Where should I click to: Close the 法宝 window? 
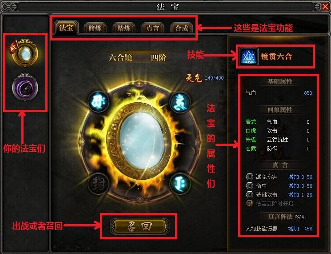point(325,7)
